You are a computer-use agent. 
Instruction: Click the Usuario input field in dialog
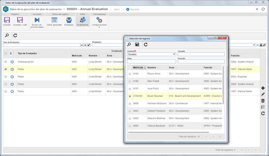pos(201,54)
